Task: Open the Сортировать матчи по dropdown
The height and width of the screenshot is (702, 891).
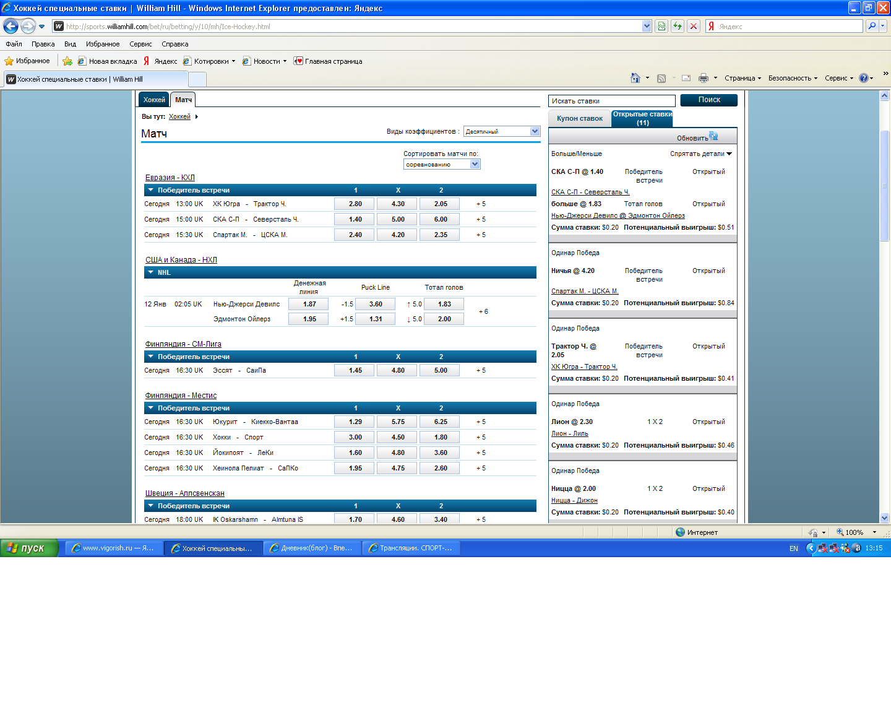Action: click(x=442, y=164)
